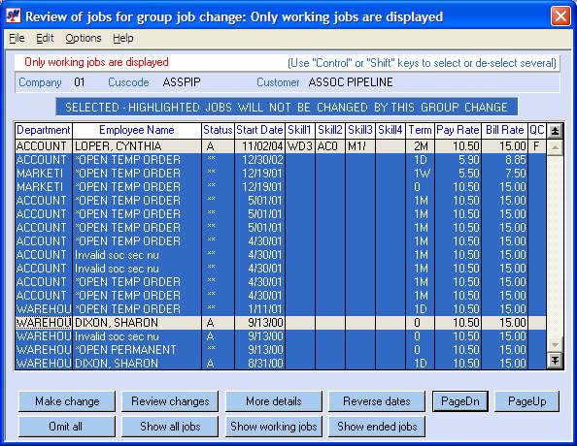Click the Make change button
577x446 pixels.
tap(67, 401)
